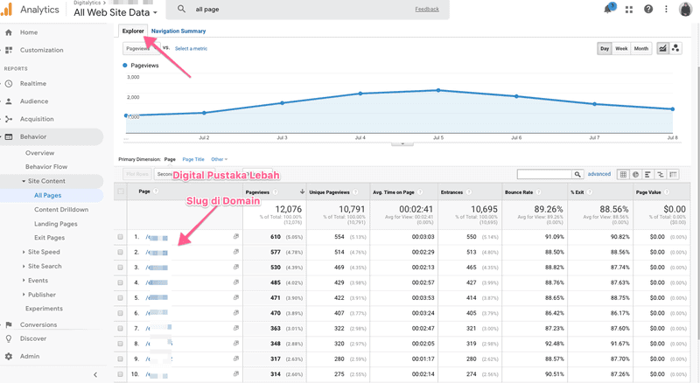Check the row 4 checkbox
700x383 pixels.
(121, 282)
